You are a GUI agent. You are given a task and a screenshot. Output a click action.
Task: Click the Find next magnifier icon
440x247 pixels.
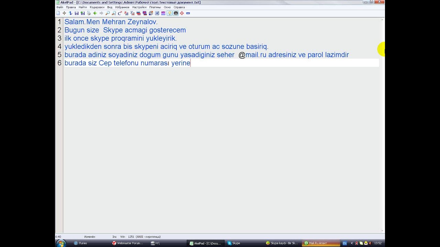coord(114,13)
